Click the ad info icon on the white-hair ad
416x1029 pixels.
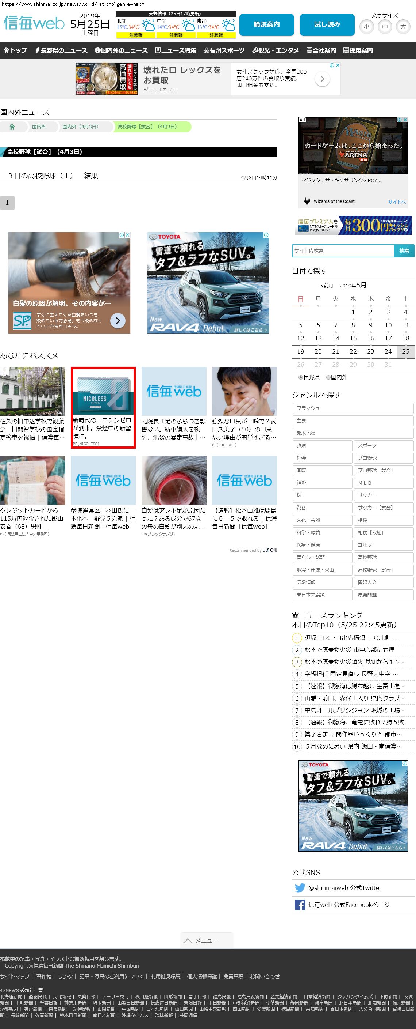(x=122, y=235)
